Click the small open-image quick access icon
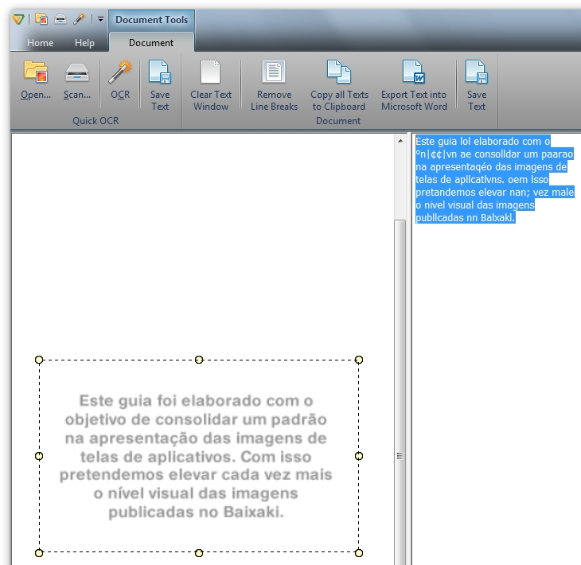 click(x=41, y=18)
